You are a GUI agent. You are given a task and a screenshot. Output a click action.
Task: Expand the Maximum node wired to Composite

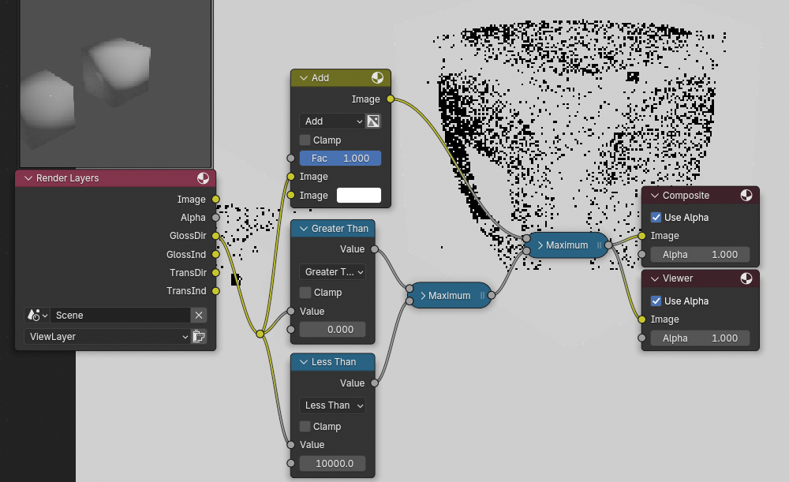pyautogui.click(x=540, y=245)
